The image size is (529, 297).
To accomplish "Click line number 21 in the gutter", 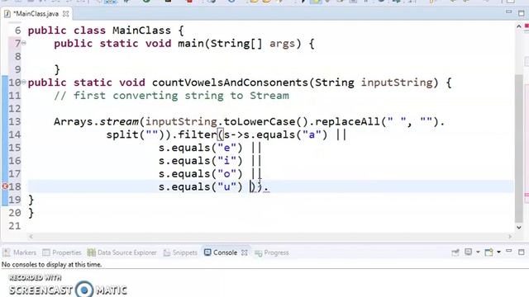I will 15,226.
